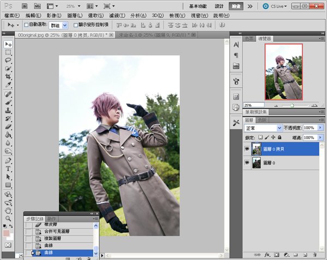Screen dimensions: 327x260
Task: Reset to default foreground background colors
Action: [x=5, y=226]
